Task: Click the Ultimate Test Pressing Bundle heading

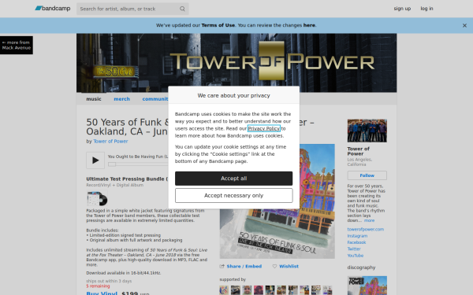Action: 127,179
